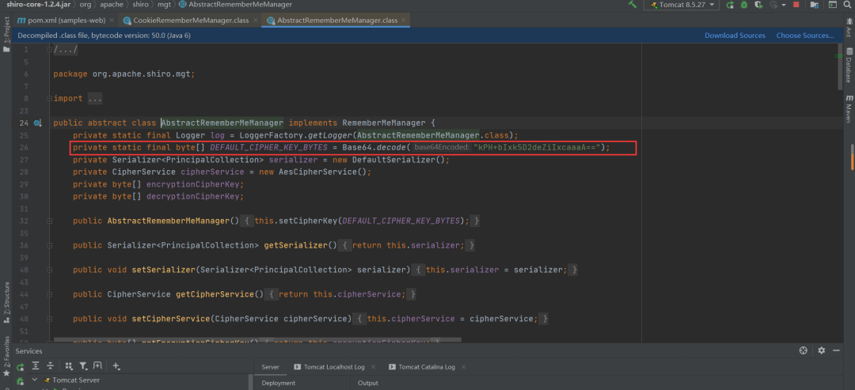Click the debug icon in Services left strip
The image size is (855, 390).
click(20, 381)
